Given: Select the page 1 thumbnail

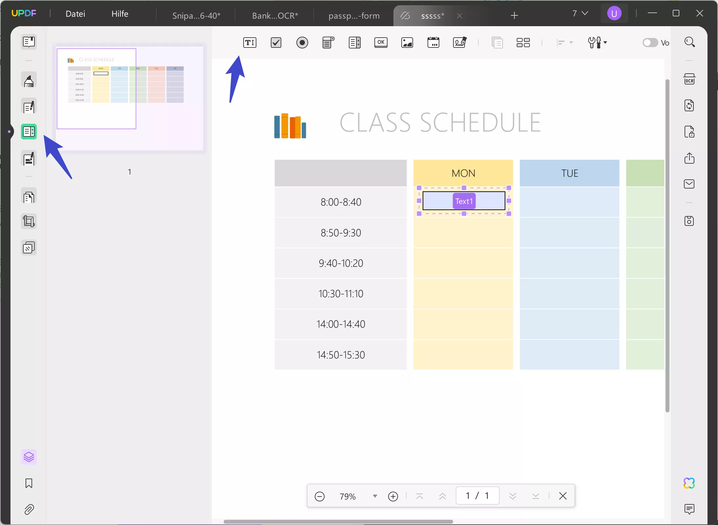Looking at the screenshot, I should 96,89.
